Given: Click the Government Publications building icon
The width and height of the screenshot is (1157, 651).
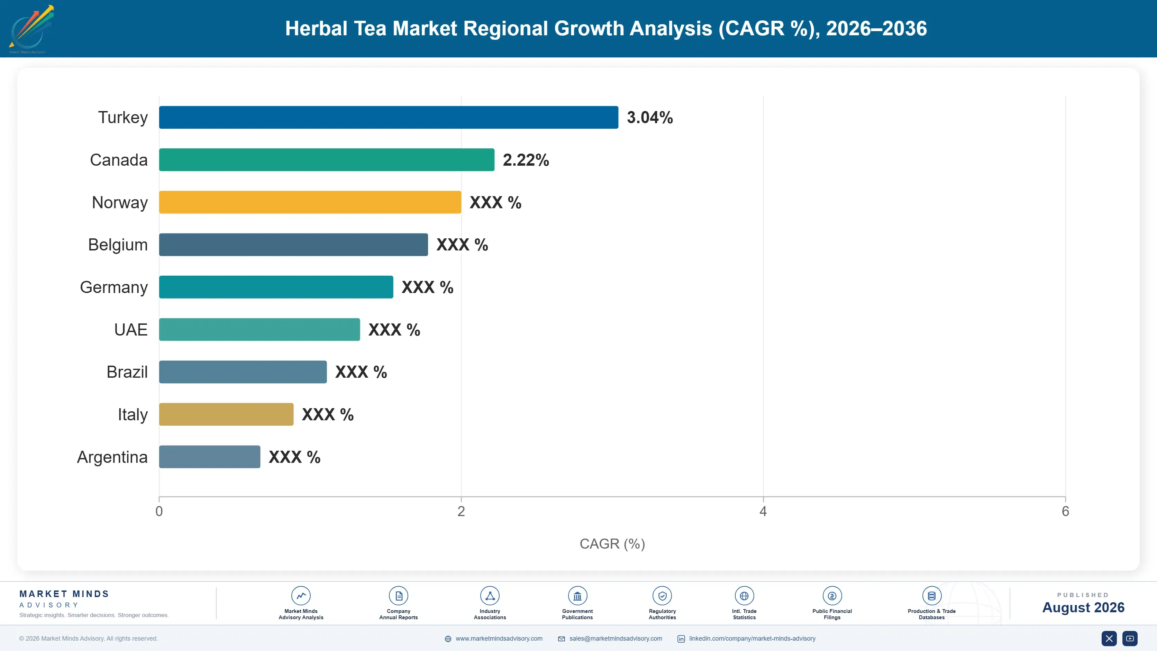Looking at the screenshot, I should (577, 596).
